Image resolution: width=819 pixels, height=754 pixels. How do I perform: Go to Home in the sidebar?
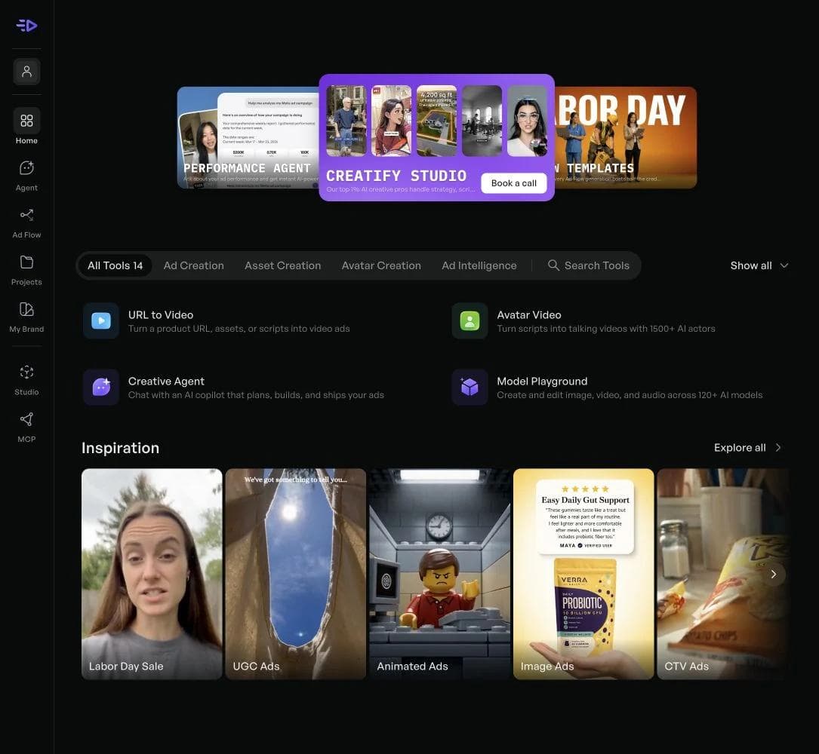(26, 127)
